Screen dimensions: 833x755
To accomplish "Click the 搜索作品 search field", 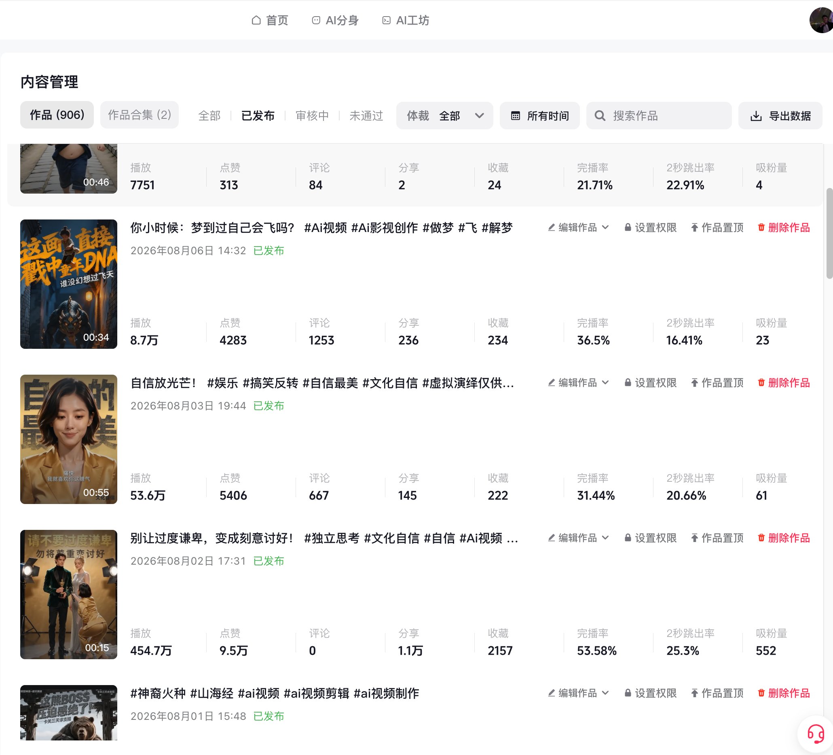I will pyautogui.click(x=659, y=116).
